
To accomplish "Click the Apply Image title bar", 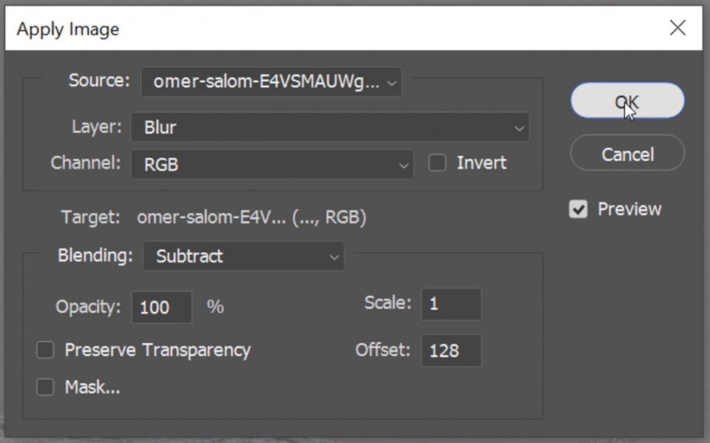I will click(67, 29).
